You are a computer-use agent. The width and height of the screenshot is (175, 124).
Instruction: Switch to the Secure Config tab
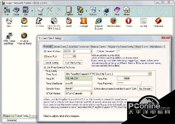pos(60,47)
